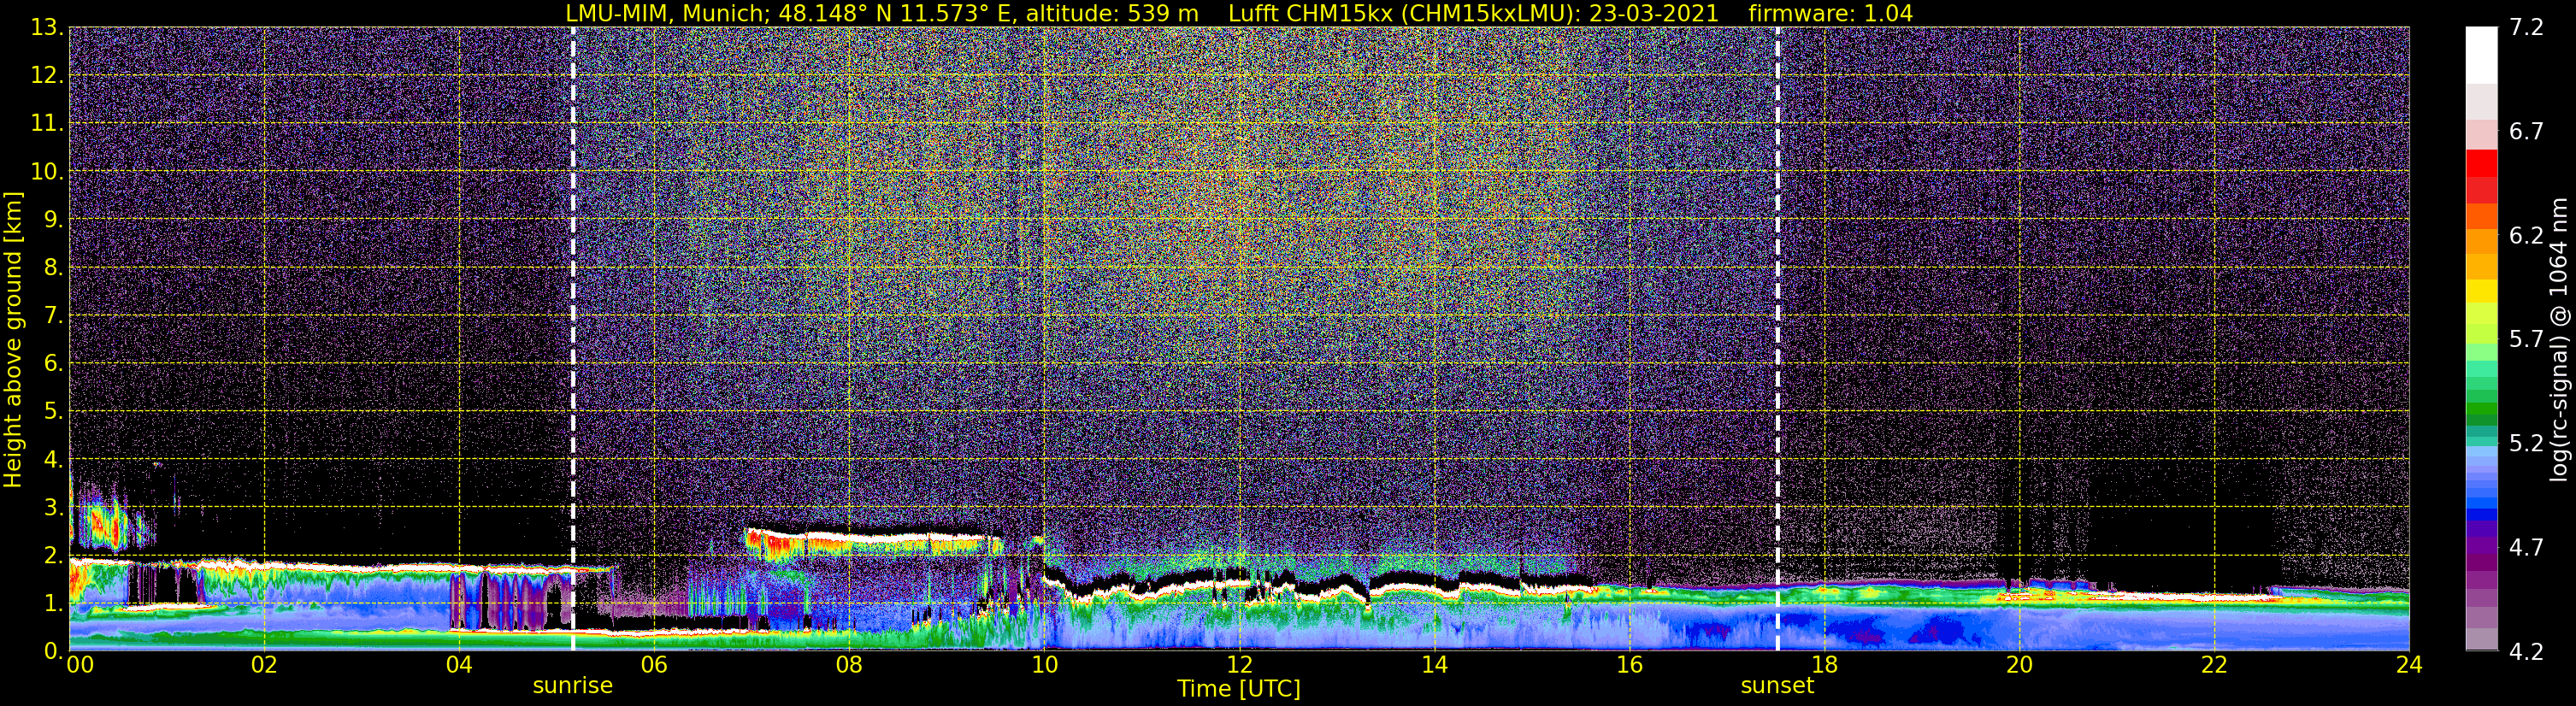Click the white dashed sunset marker line
Viewport: 2576px width, 706px height.
tap(1777, 339)
